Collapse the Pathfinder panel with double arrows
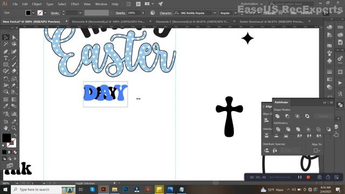 tap(325, 102)
